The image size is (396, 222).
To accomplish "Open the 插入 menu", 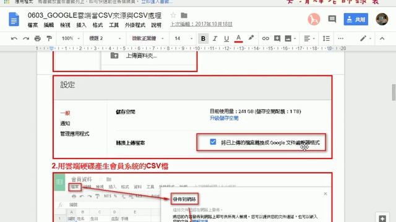I will (81, 25).
